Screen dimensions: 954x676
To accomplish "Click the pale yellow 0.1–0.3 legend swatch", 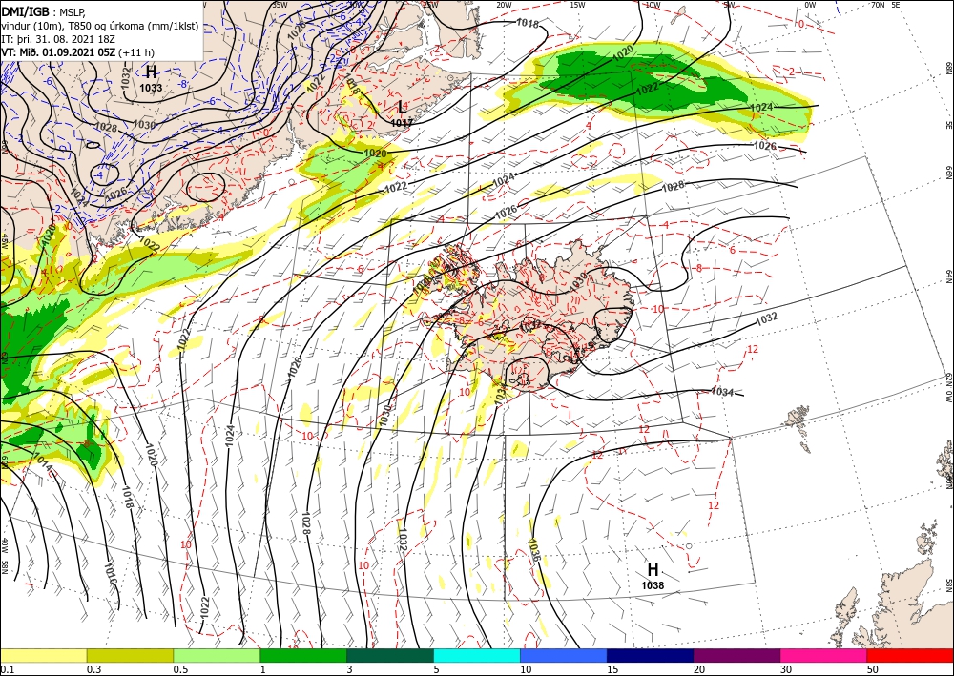I will 43,655.
